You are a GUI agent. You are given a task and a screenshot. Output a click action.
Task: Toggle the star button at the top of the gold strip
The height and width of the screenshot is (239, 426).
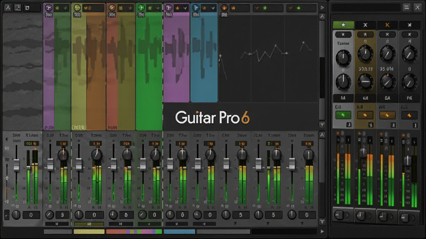click(x=365, y=35)
